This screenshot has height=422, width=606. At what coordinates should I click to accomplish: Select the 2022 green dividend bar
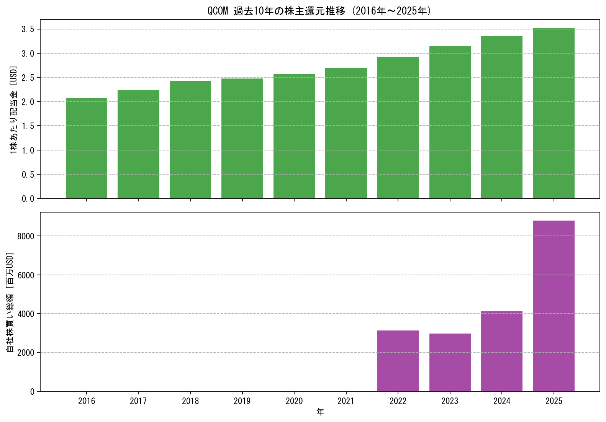(398, 128)
